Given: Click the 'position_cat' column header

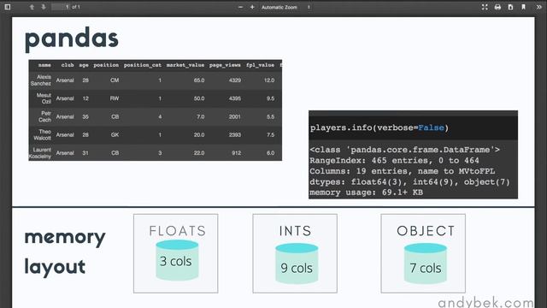Looking at the screenshot, I should click(143, 65).
